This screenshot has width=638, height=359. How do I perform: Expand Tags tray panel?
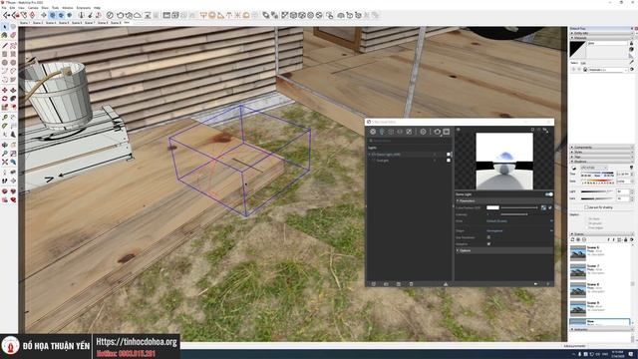(601, 157)
